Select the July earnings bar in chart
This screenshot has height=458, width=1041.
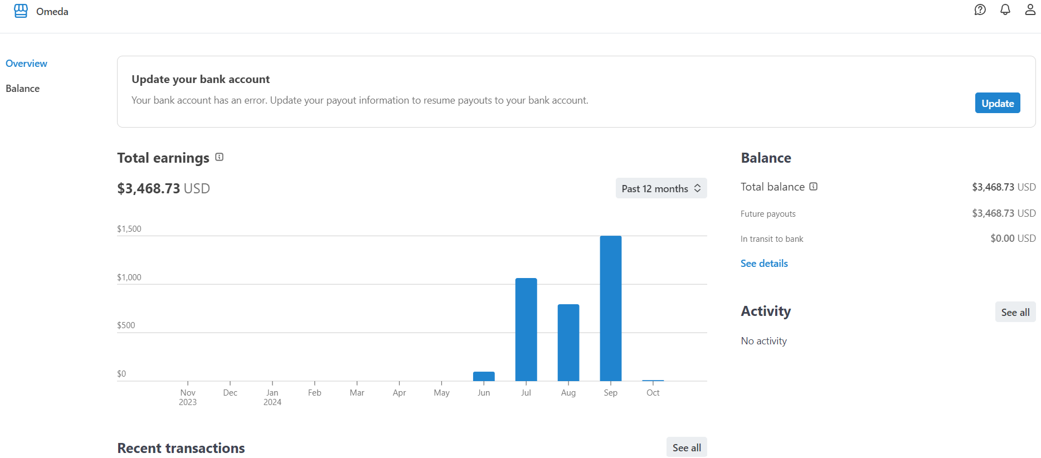[x=526, y=329]
